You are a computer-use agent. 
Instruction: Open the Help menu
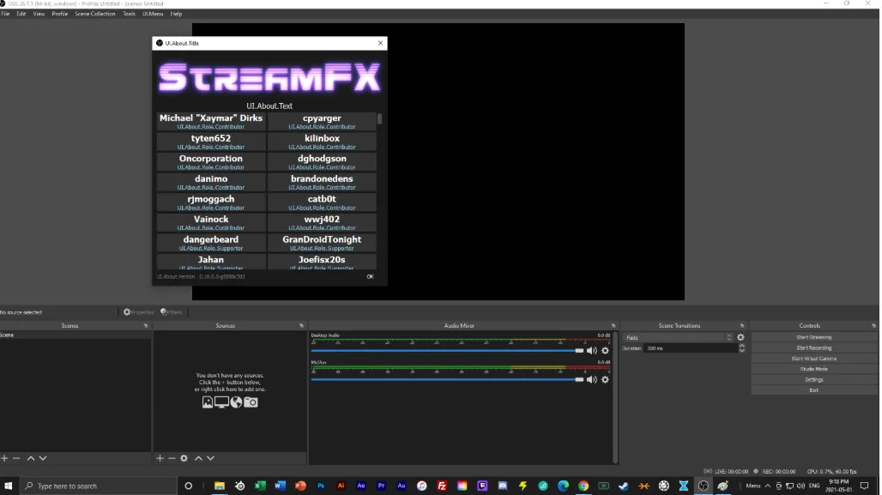coord(176,14)
